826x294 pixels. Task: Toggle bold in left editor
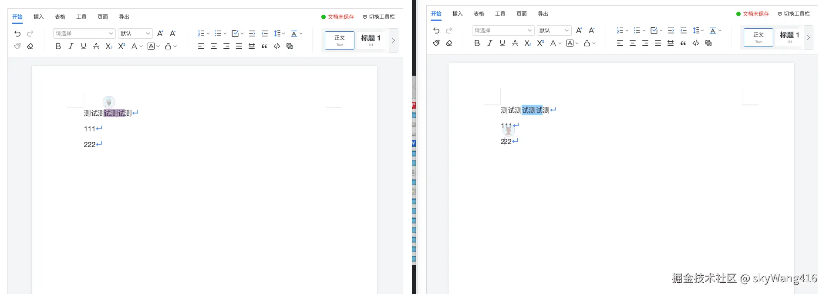pyautogui.click(x=58, y=46)
